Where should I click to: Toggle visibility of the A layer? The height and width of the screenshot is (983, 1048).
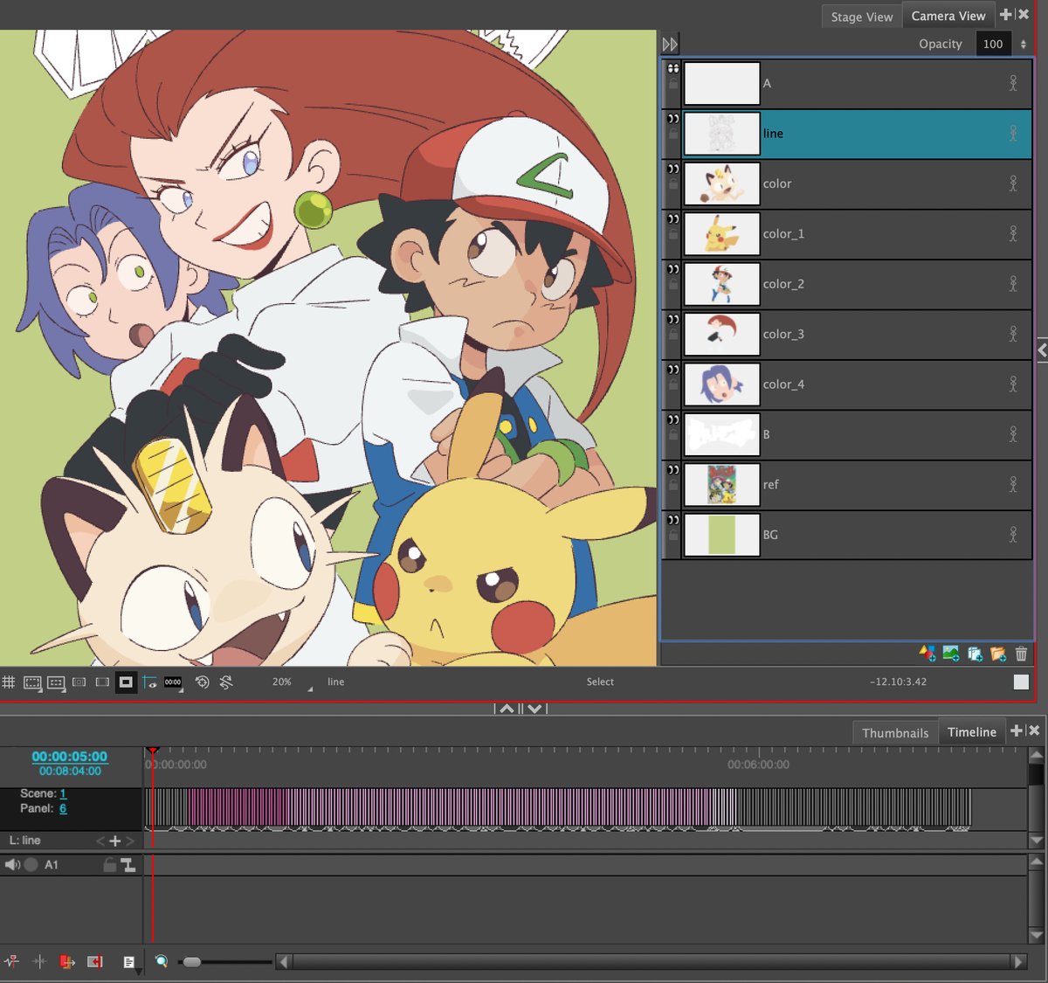pyautogui.click(x=673, y=68)
